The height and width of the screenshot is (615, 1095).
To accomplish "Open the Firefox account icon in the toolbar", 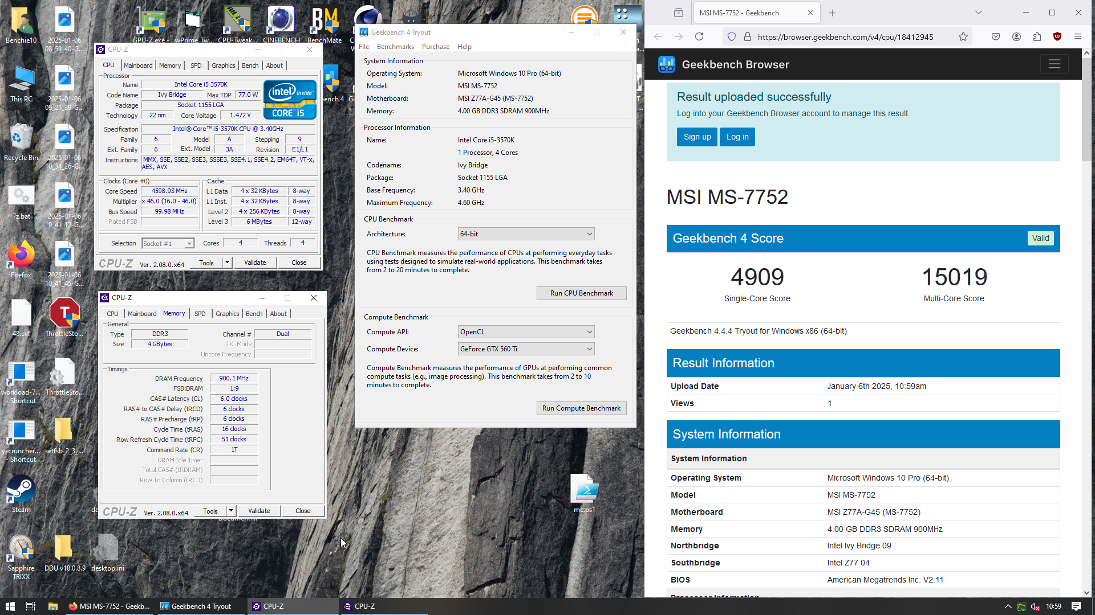I will [x=1016, y=36].
